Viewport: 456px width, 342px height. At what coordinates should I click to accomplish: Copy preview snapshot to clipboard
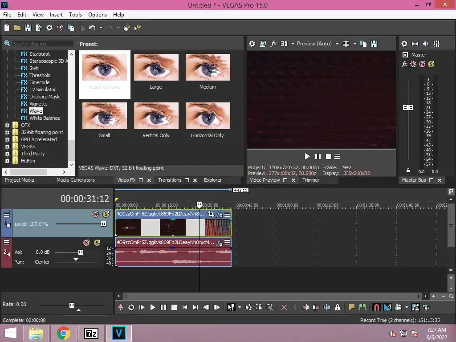point(363,44)
